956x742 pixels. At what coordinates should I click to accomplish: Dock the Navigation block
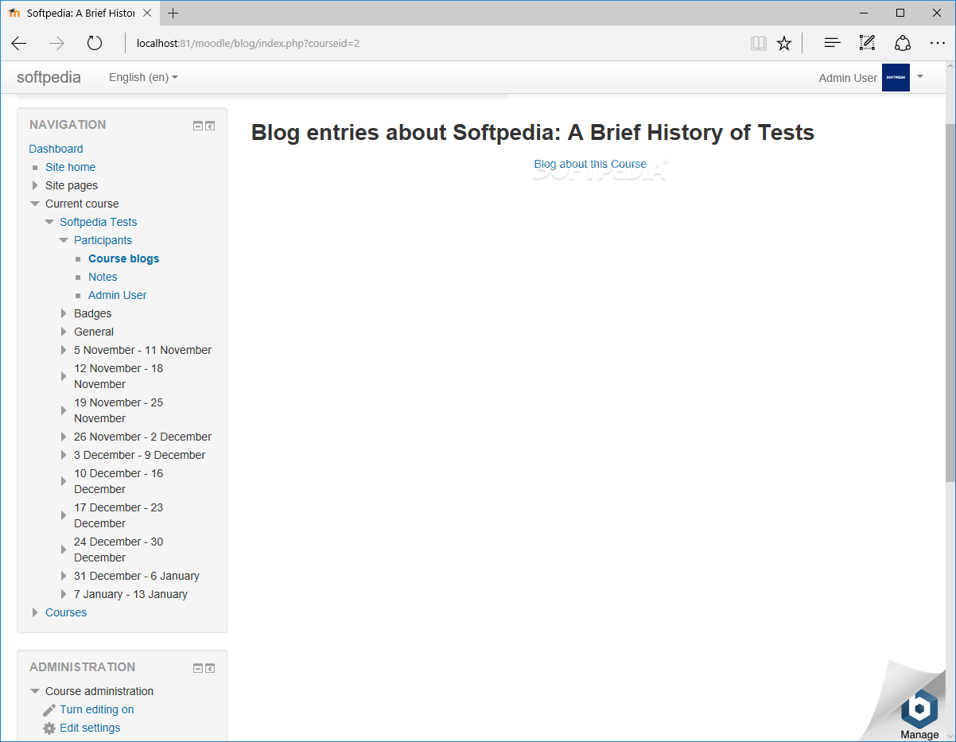[210, 126]
